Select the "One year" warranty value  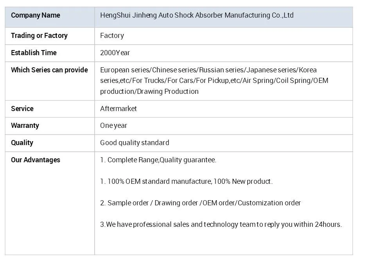click(x=113, y=126)
